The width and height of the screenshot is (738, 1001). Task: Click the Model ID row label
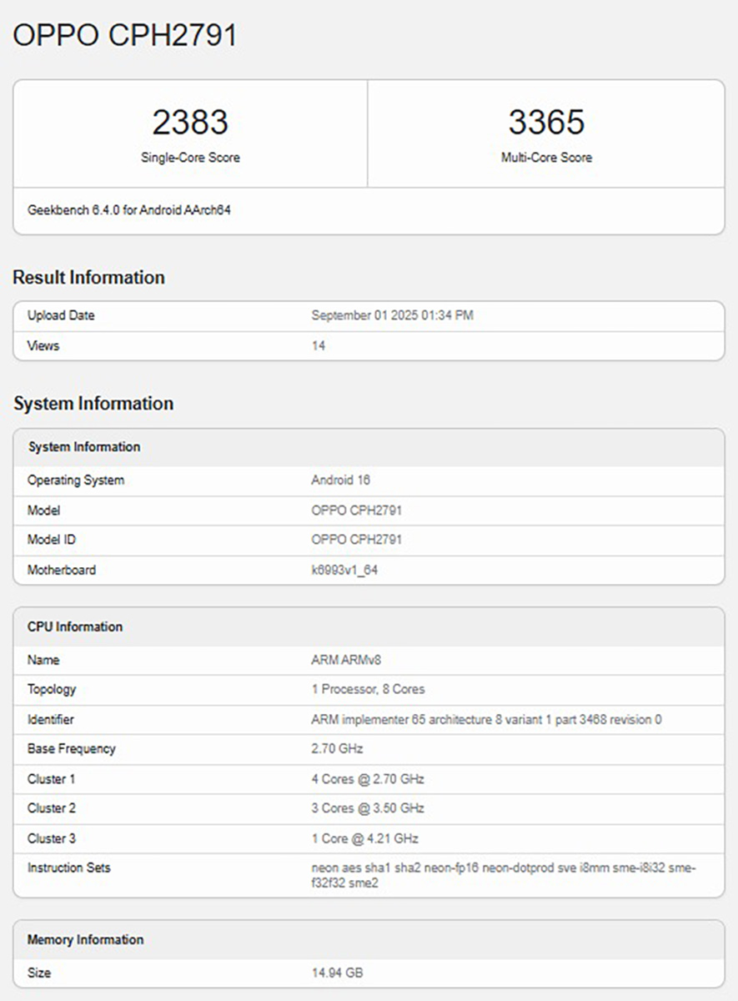(52, 540)
